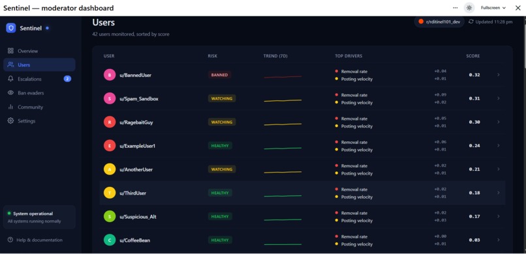Close the Sentinel dashboard panel with X

518,8
